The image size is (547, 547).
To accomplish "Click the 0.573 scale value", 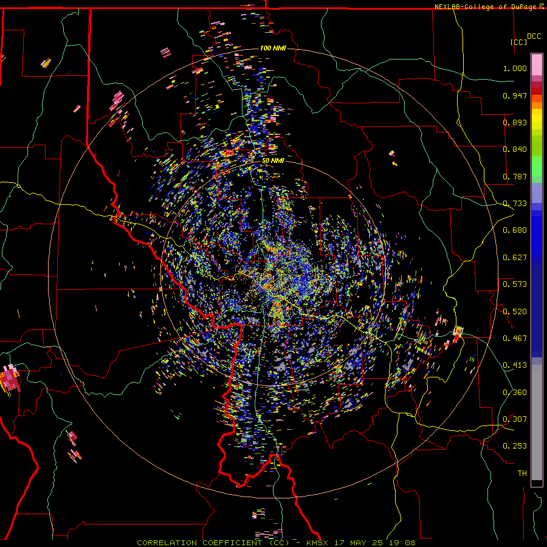I will (x=515, y=284).
